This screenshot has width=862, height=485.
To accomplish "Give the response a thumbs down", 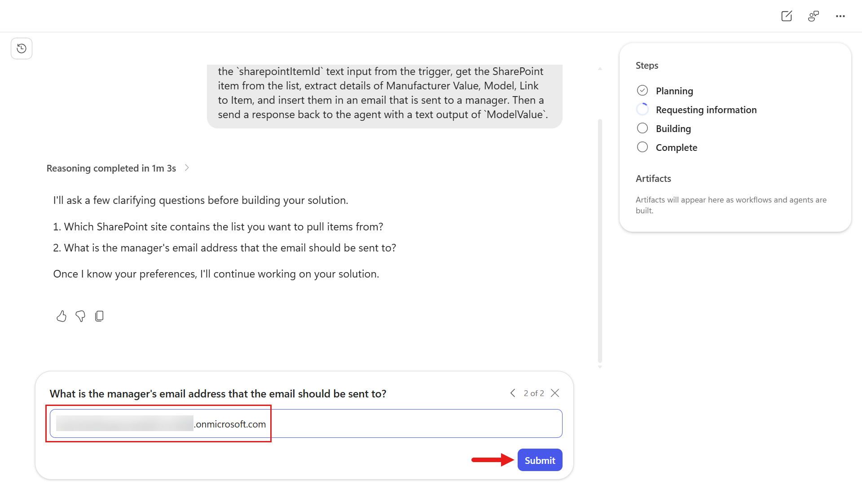I will tap(80, 316).
